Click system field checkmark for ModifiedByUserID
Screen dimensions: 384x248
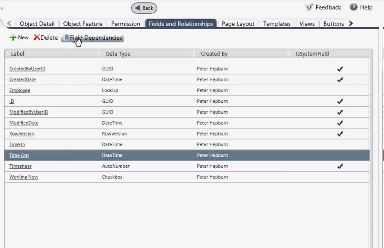pyautogui.click(x=340, y=112)
